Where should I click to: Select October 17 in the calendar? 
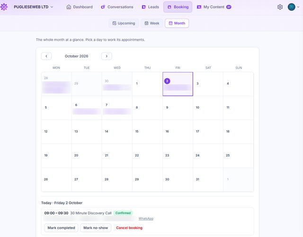[208, 132]
